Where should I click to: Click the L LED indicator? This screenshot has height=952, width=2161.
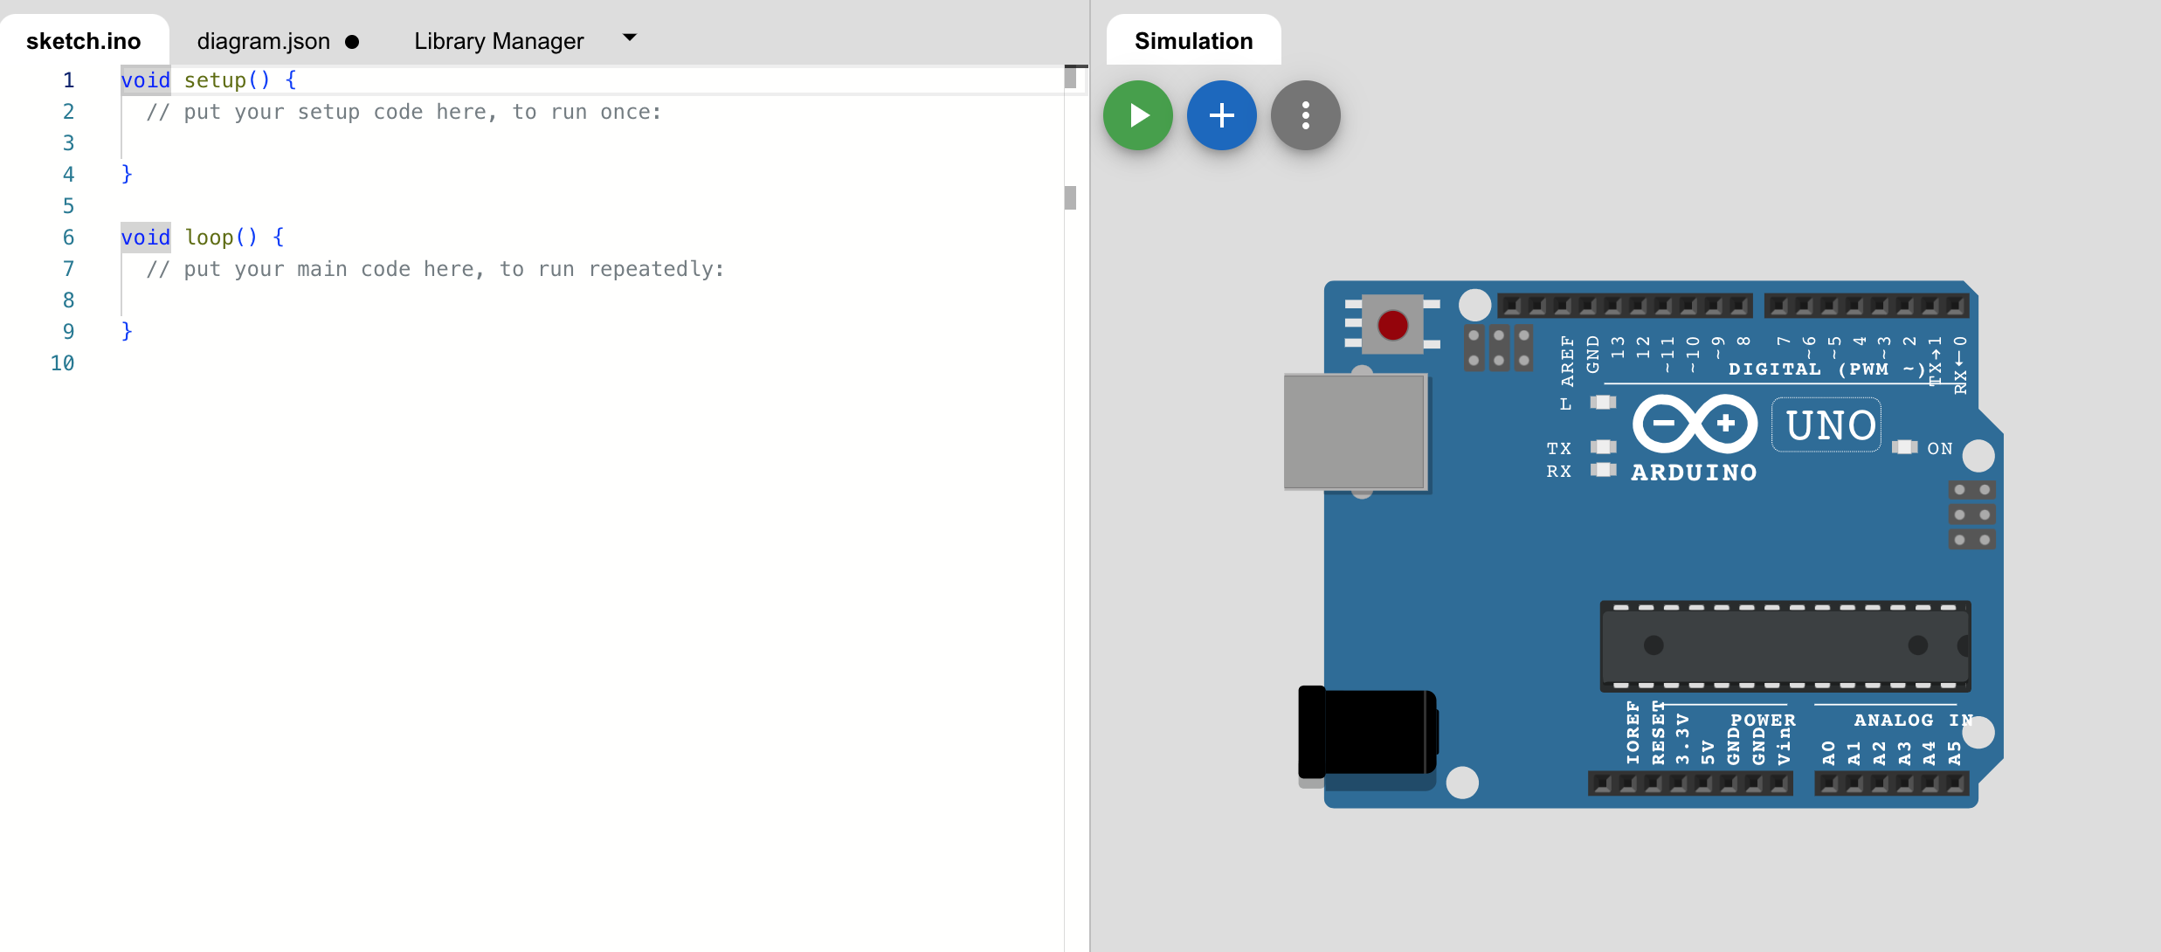pyautogui.click(x=1603, y=403)
